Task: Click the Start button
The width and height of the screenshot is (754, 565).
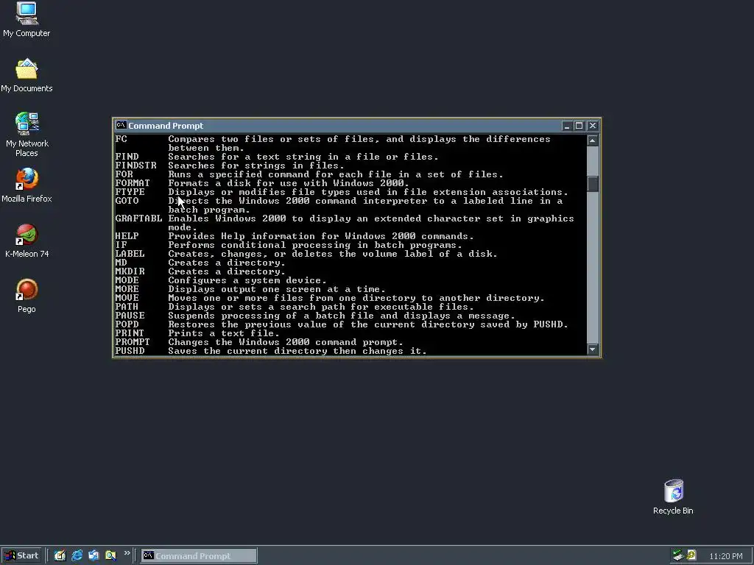Action: click(x=21, y=555)
